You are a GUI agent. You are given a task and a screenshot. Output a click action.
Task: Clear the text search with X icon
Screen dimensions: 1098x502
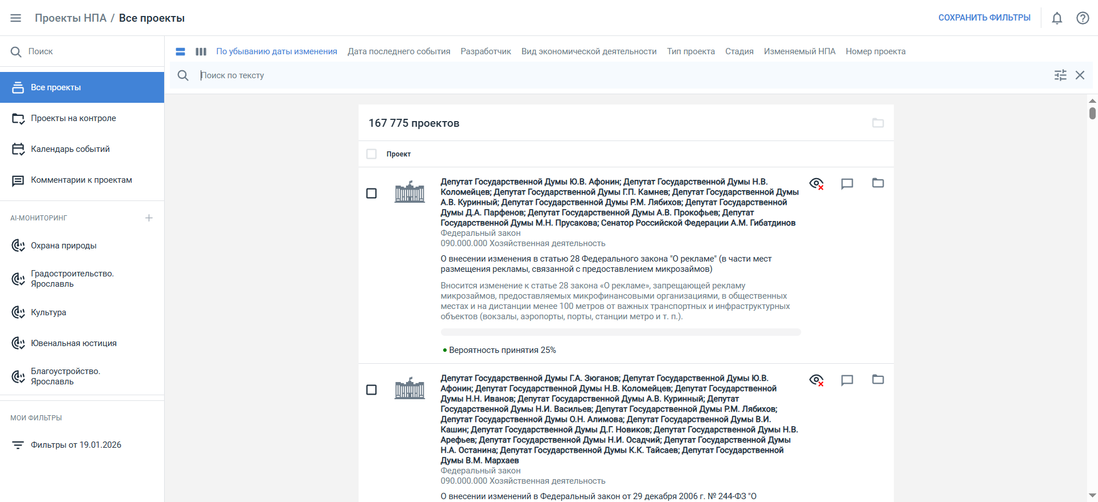click(1080, 75)
